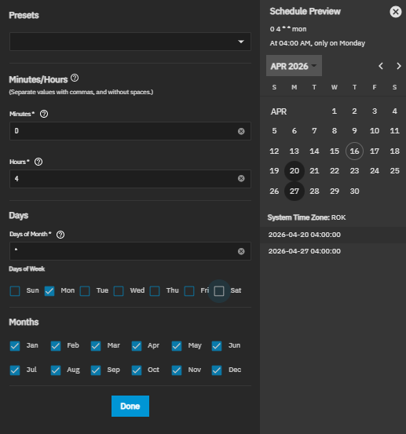Image resolution: width=406 pixels, height=434 pixels.
Task: Uncheck the Aug month checkbox
Action: [x=56, y=370]
